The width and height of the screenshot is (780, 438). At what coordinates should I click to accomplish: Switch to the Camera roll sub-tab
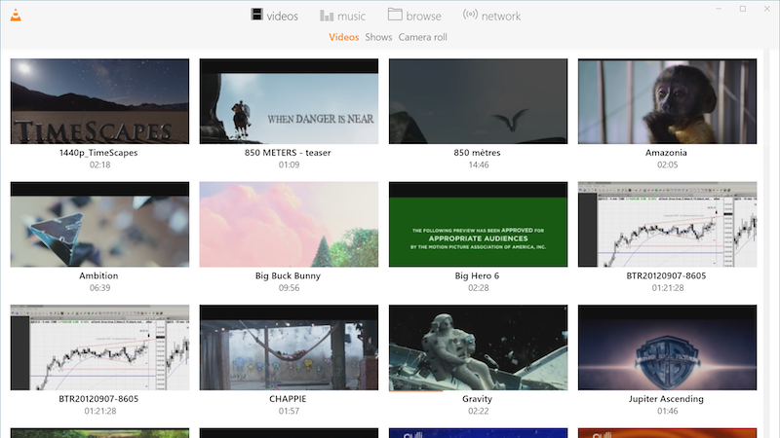[x=422, y=37]
